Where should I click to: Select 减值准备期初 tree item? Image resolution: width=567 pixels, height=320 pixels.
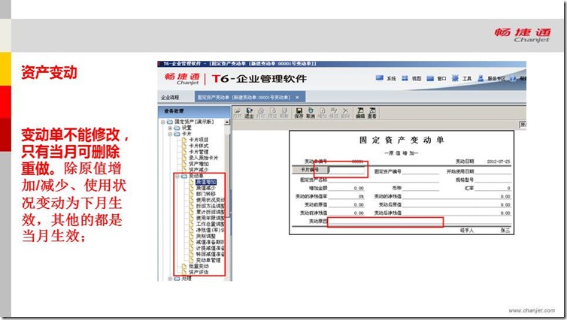point(211,242)
